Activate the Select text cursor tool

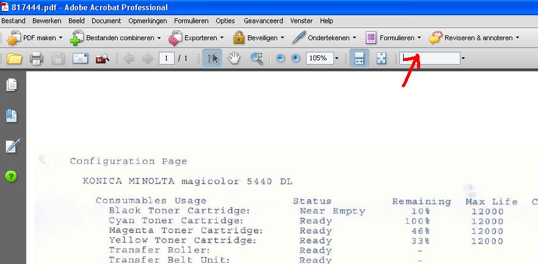[x=212, y=58]
